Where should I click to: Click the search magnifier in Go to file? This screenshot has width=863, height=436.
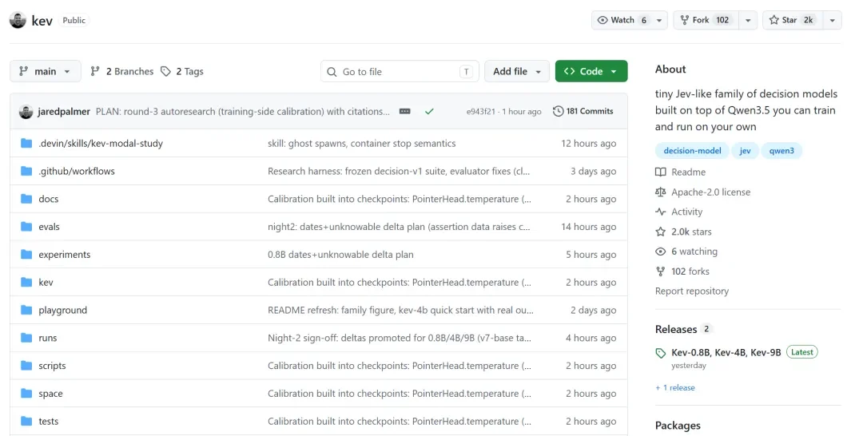coord(332,72)
